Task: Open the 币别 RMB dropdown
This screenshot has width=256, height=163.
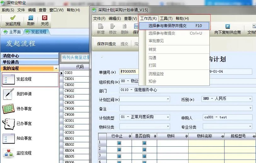Action: click(x=250, y=99)
